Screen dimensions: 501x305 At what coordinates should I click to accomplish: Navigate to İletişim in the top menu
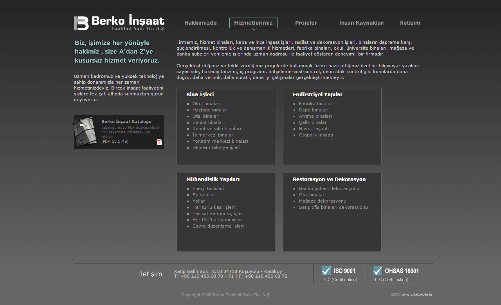click(410, 23)
